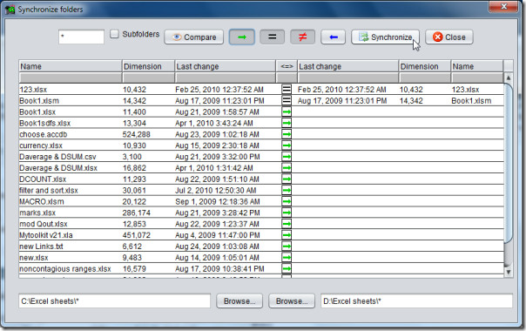Sort by left Name column header

[x=71, y=66]
